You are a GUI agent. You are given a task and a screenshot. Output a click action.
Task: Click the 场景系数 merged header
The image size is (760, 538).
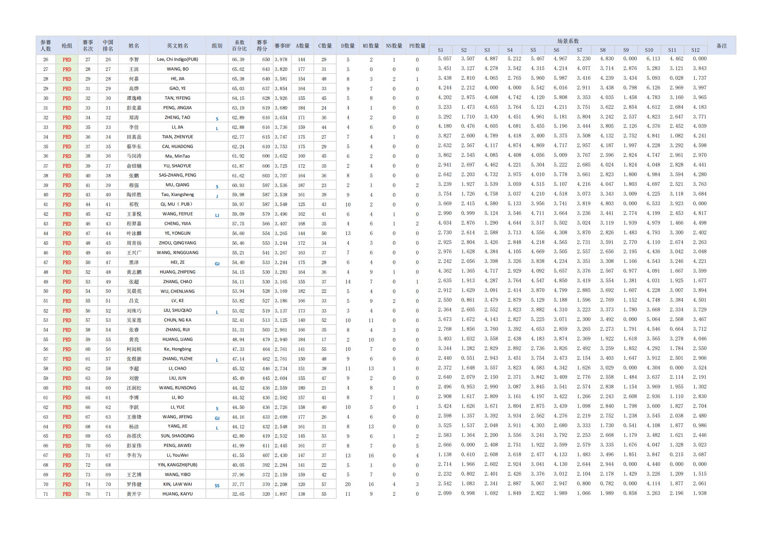click(568, 41)
